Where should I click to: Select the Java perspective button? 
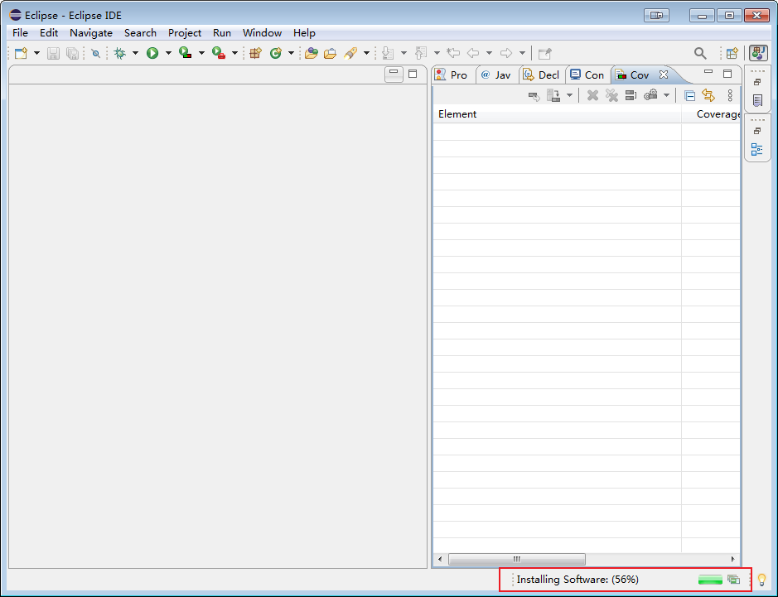(758, 53)
